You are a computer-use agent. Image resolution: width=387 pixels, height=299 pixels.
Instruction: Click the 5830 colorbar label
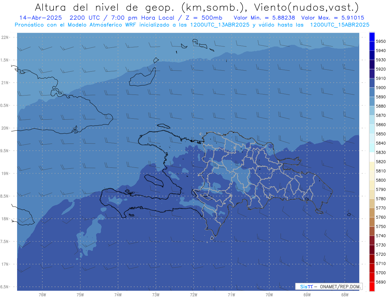381,152
